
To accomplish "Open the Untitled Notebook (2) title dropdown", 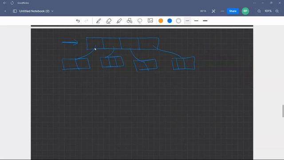I will [36, 11].
